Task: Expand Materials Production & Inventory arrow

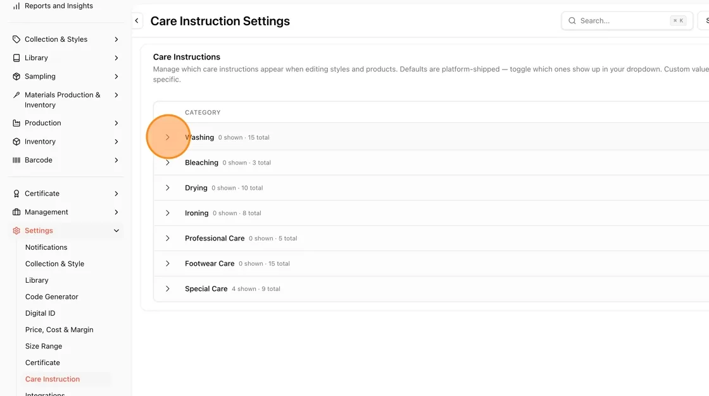Action: (116, 95)
